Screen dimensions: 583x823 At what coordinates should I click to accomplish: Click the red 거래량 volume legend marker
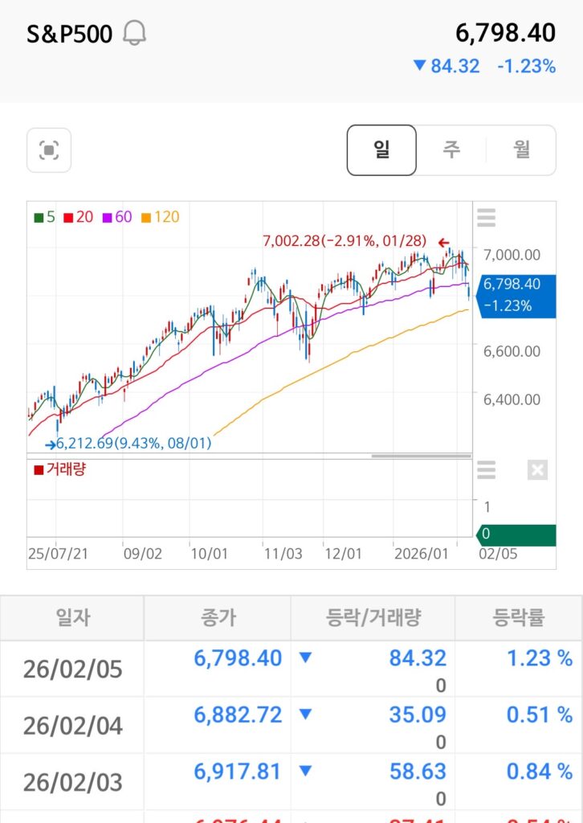point(39,469)
